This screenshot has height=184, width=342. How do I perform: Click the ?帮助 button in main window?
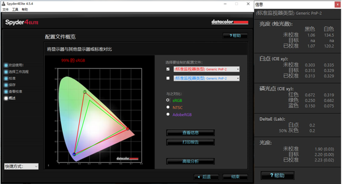pos(235,36)
